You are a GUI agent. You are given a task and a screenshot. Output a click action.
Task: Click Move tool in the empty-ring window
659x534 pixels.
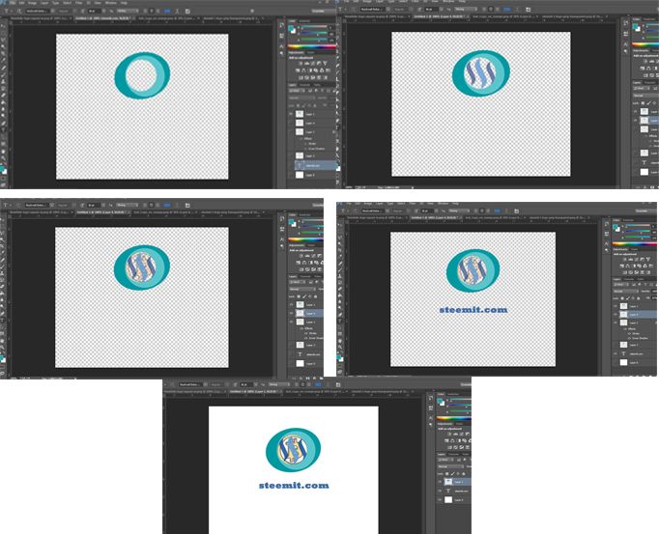coord(3,26)
